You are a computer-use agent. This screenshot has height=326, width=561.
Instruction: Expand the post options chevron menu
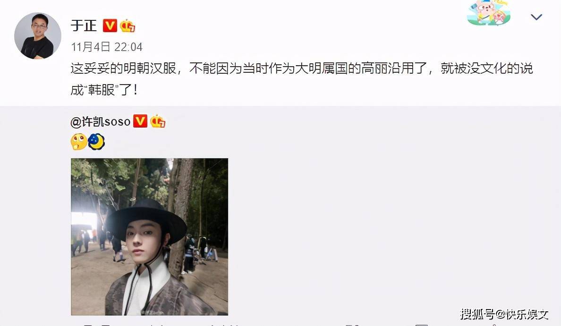coord(536,17)
